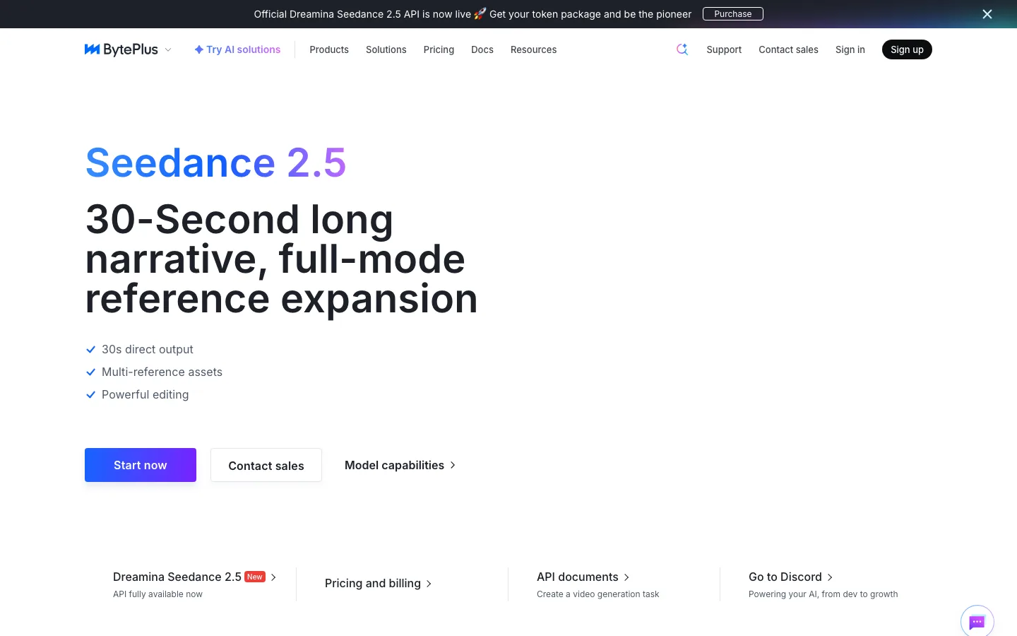Click Try AI solutions
Image resolution: width=1017 pixels, height=636 pixels.
pos(238,49)
